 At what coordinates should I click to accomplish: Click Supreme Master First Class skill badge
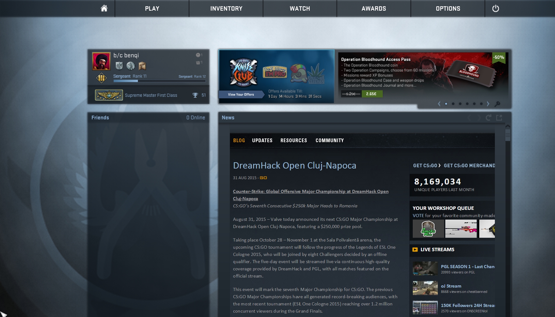click(x=109, y=95)
